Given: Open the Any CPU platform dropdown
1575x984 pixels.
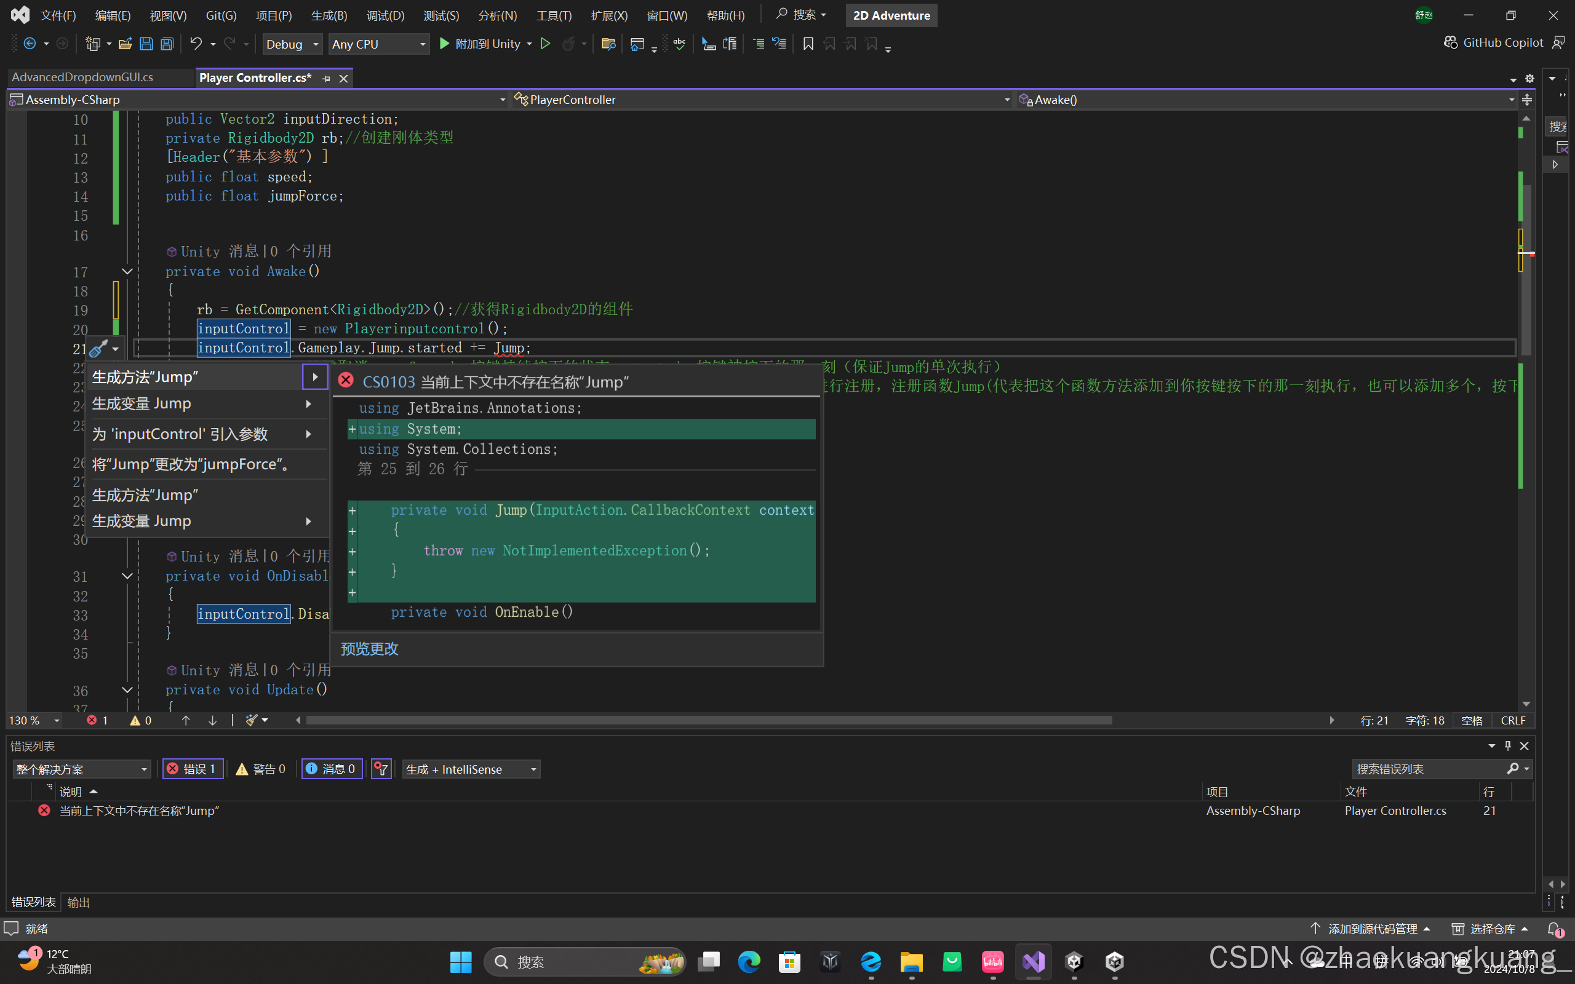Looking at the screenshot, I should pyautogui.click(x=378, y=44).
